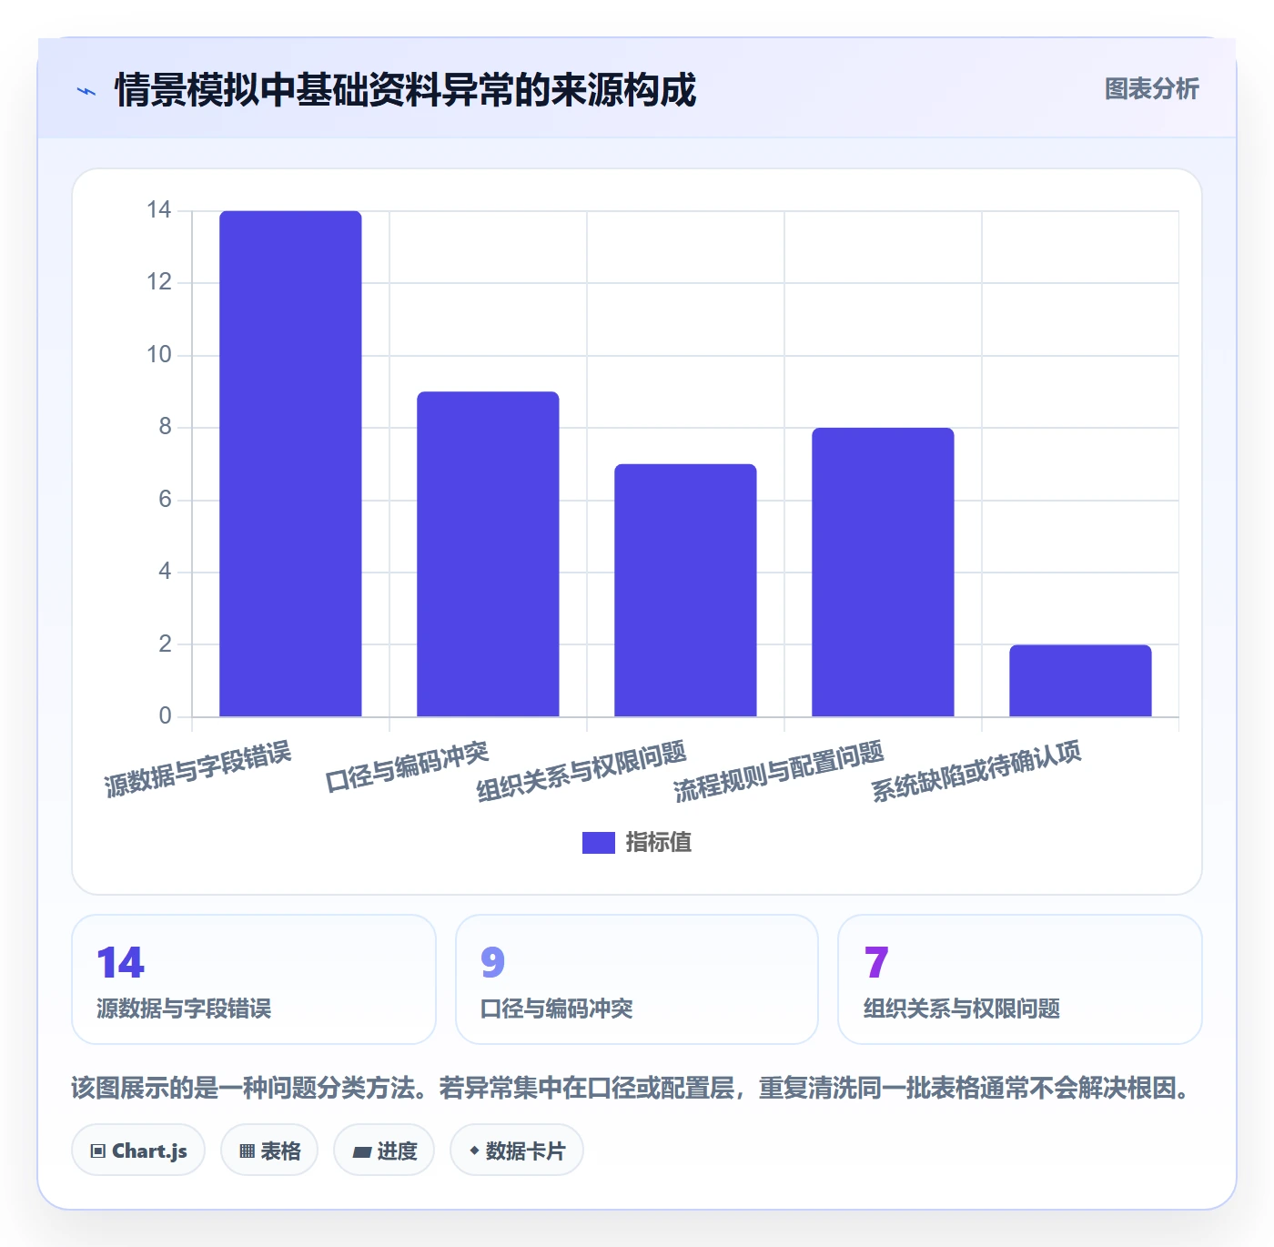Click y-axis value 0
The height and width of the screenshot is (1247, 1274).
click(x=165, y=715)
